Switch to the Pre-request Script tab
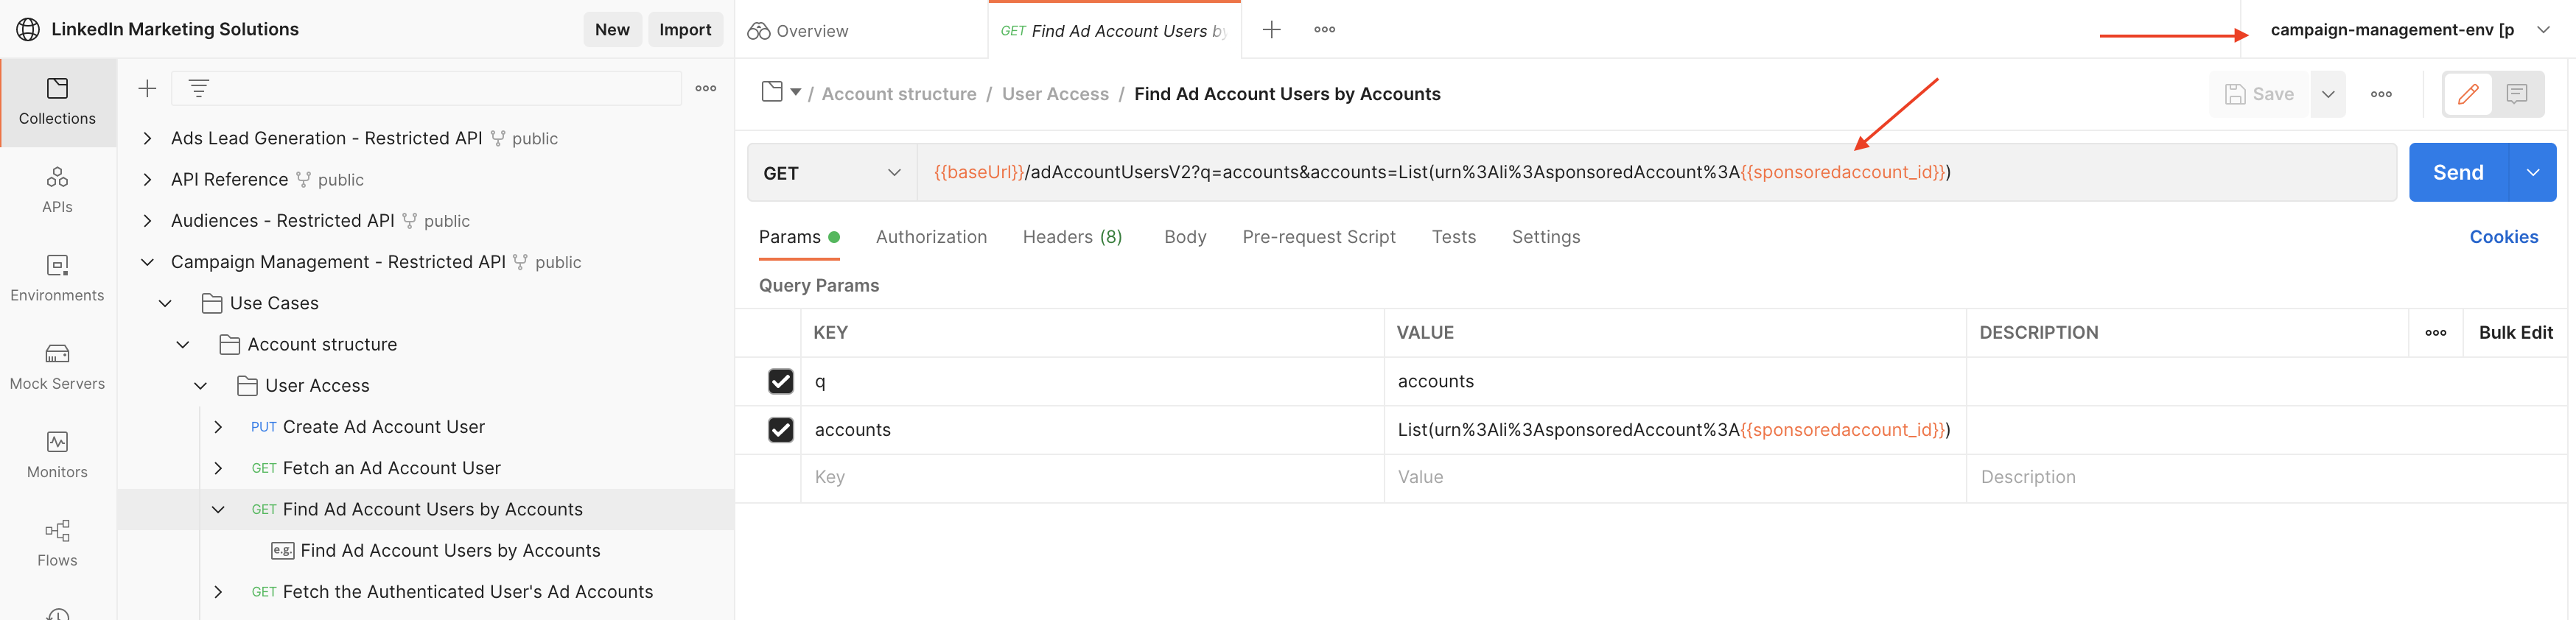Viewport: 2576px width, 620px height. tap(1318, 237)
